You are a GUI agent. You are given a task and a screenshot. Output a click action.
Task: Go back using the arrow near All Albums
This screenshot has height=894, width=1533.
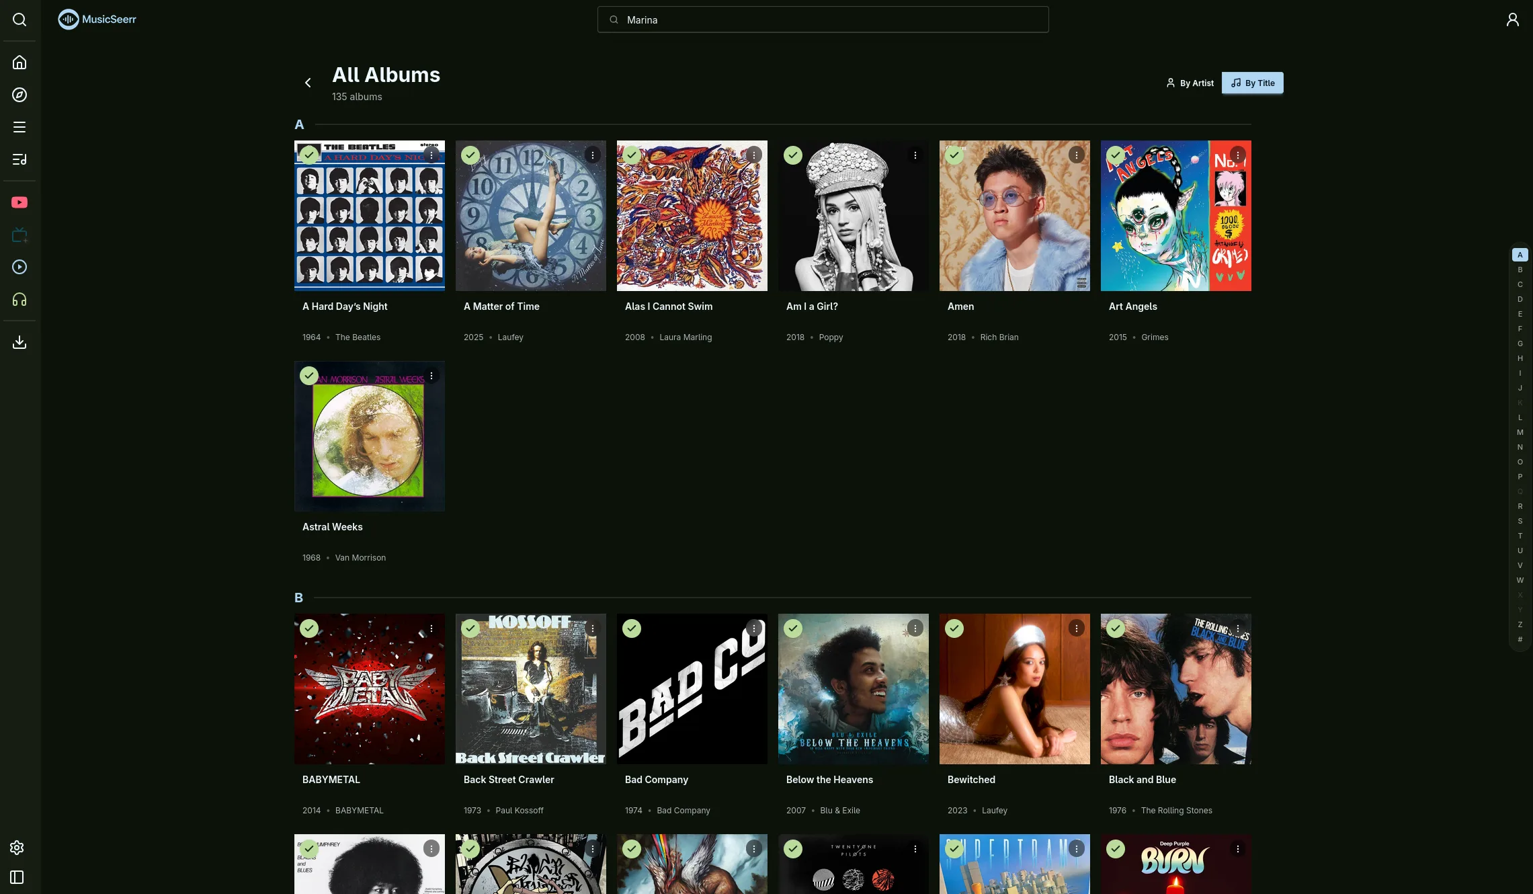[x=307, y=82]
